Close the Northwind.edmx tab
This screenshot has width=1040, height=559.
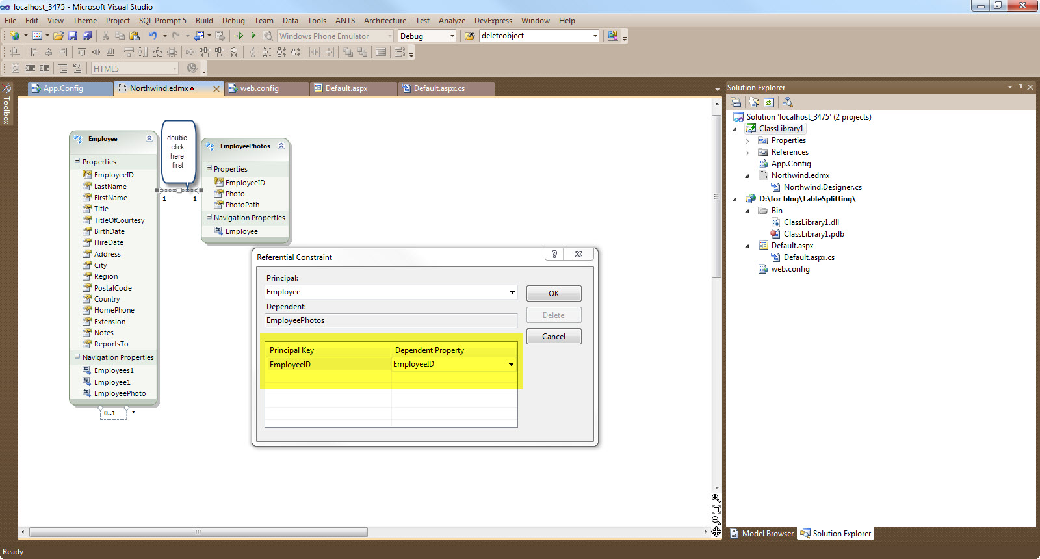216,88
